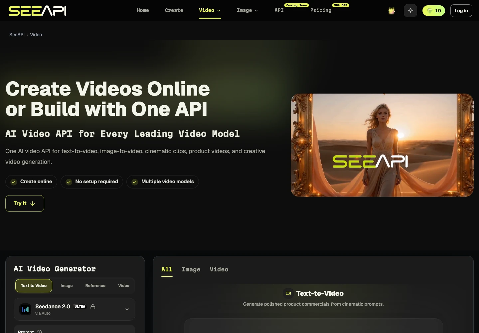Toggle light mode with the sun icon
Image resolution: width=479 pixels, height=333 pixels.
pos(410,11)
